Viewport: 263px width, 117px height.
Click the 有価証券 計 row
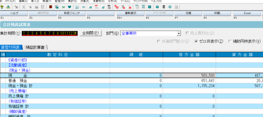click(x=131, y=106)
